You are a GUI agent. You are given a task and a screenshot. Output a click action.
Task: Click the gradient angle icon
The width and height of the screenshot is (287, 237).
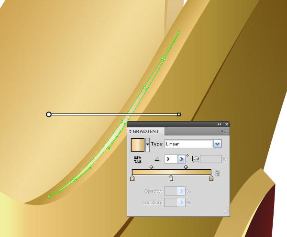[157, 159]
